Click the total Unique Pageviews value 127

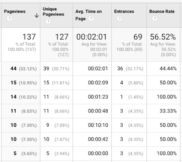[x=62, y=37]
